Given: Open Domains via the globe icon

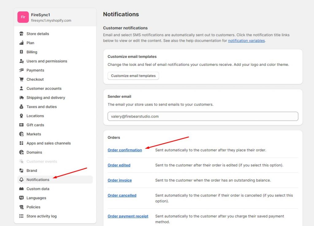Looking at the screenshot, I should (x=21, y=152).
